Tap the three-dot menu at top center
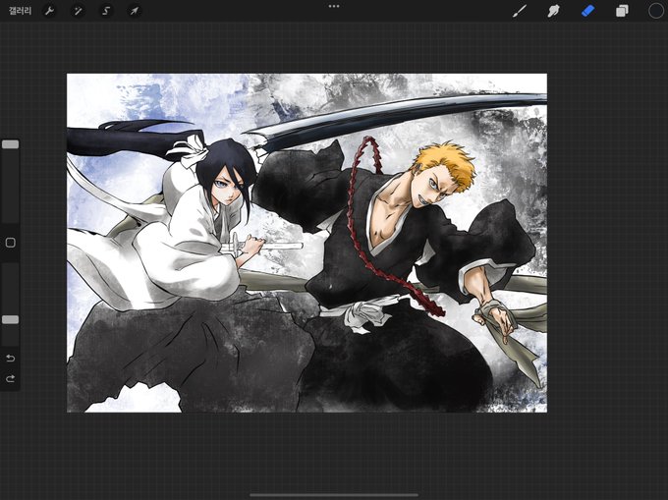The height and width of the screenshot is (500, 668). coord(334,7)
